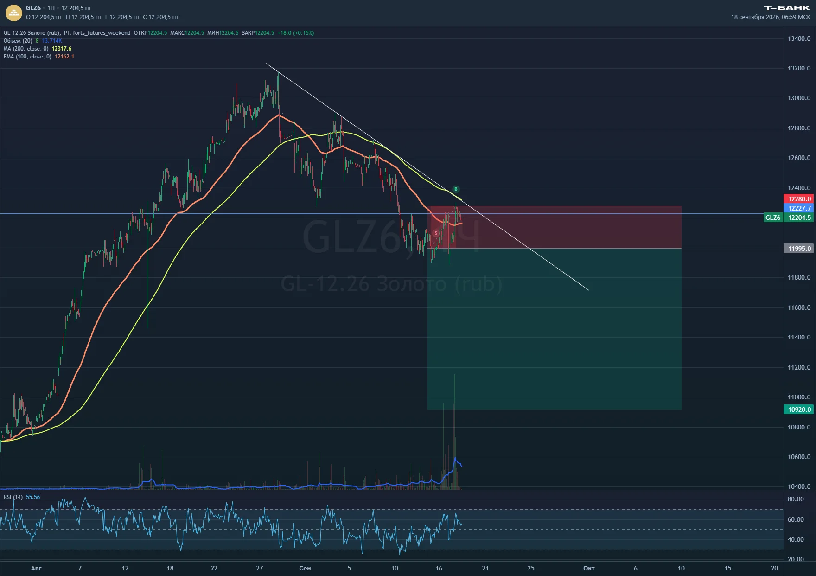
Task: Click the blue 12227.7 price label
Action: pos(799,208)
